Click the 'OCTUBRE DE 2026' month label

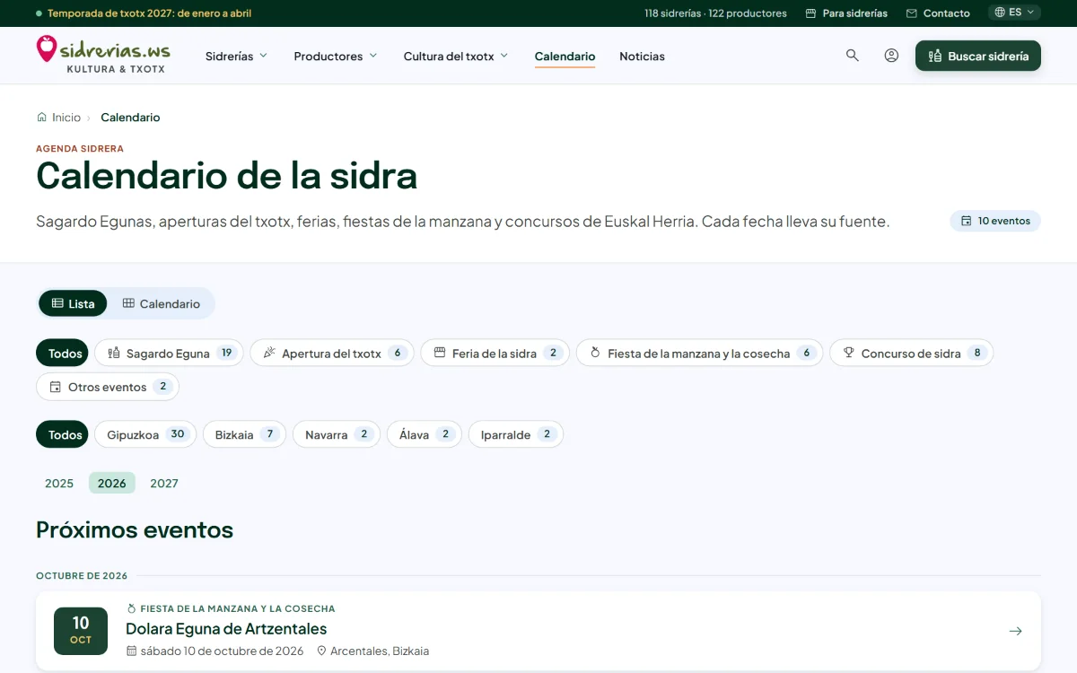tap(82, 576)
